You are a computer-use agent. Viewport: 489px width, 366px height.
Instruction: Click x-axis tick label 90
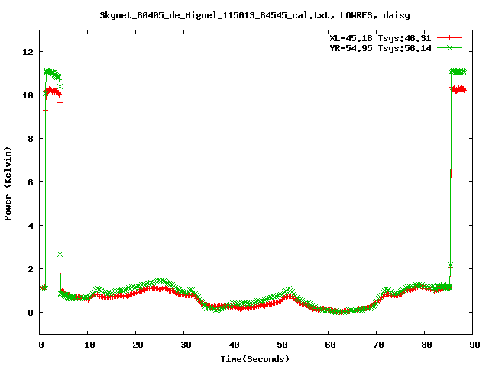(x=474, y=345)
